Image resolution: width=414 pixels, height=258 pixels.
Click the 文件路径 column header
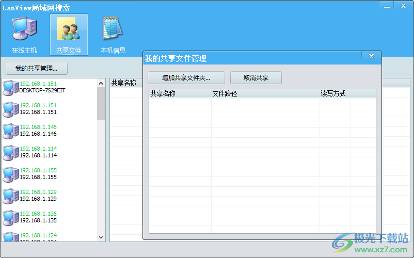(265, 93)
